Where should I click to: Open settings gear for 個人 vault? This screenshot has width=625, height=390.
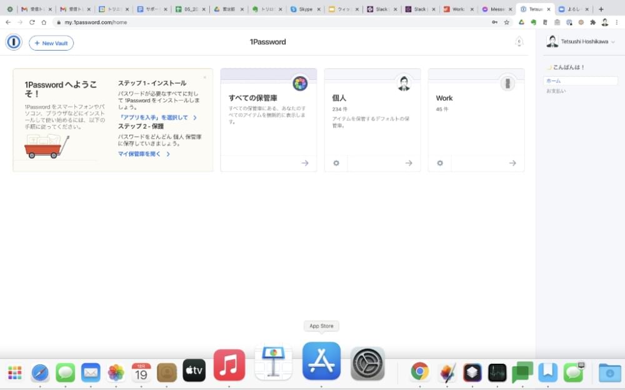point(336,163)
